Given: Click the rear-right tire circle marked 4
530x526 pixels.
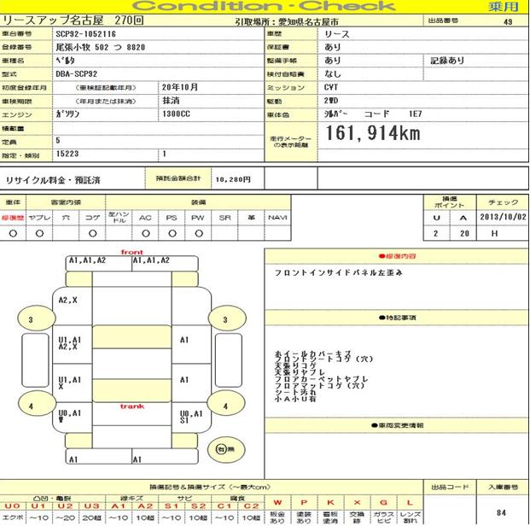Looking at the screenshot, I should coord(226,406).
